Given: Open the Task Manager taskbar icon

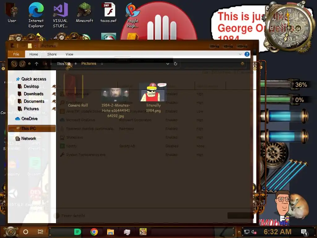Looking at the screenshot, I should [127, 232].
